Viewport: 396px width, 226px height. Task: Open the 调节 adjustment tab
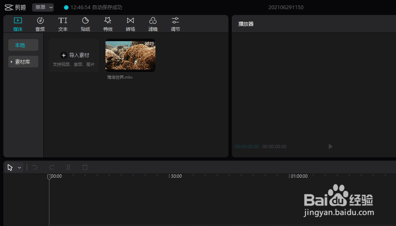(x=175, y=24)
